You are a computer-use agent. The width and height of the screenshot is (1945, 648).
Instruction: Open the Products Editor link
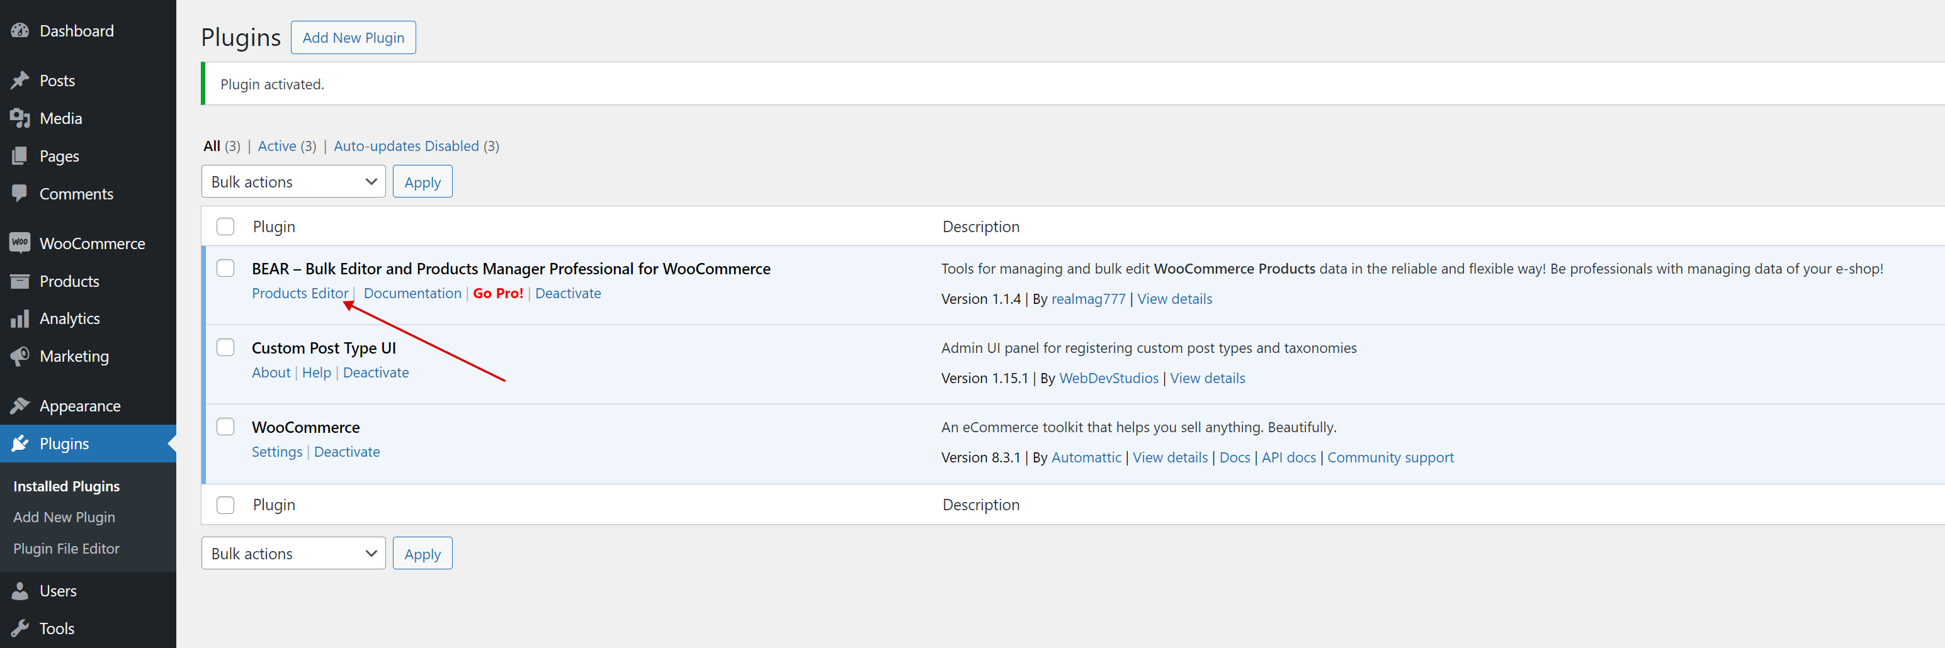[x=300, y=293]
